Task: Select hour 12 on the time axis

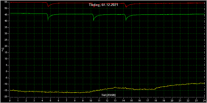Action: click(x=107, y=101)
